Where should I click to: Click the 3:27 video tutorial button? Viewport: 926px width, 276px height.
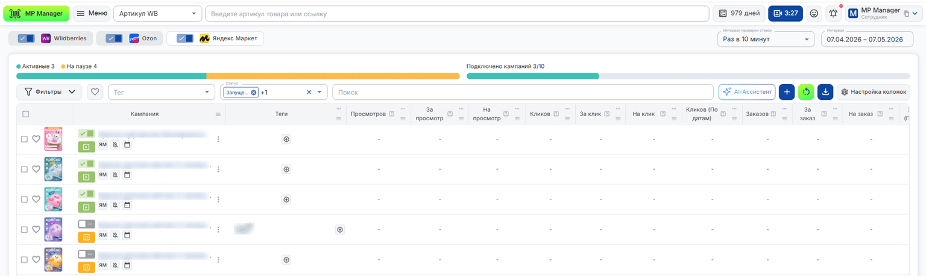785,13
